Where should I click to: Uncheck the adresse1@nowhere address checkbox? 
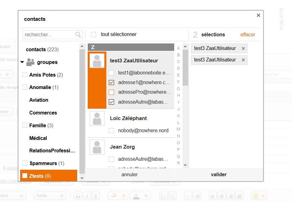(x=112, y=83)
